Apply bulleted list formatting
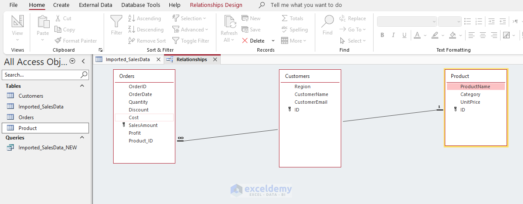This screenshot has width=523, height=204. [x=468, y=22]
